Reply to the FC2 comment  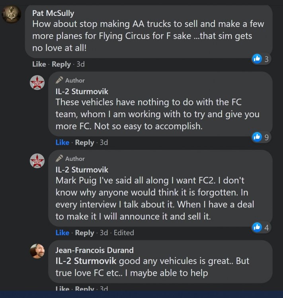(x=84, y=233)
